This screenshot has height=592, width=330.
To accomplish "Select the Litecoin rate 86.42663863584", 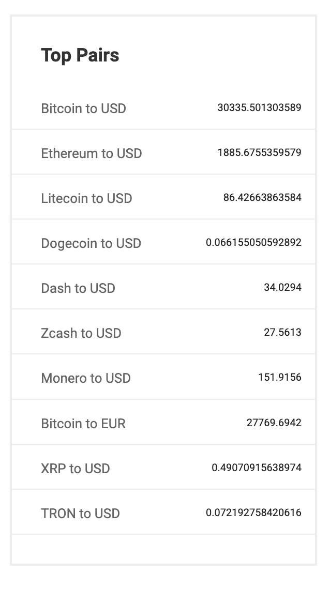I will tap(262, 198).
